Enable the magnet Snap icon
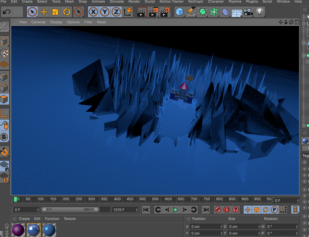This screenshot has width=309, height=237. (x=4, y=151)
